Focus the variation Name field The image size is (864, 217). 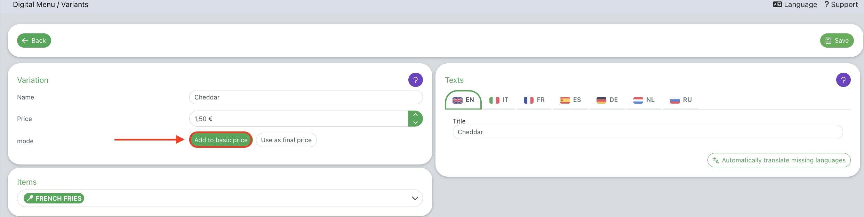[306, 97]
